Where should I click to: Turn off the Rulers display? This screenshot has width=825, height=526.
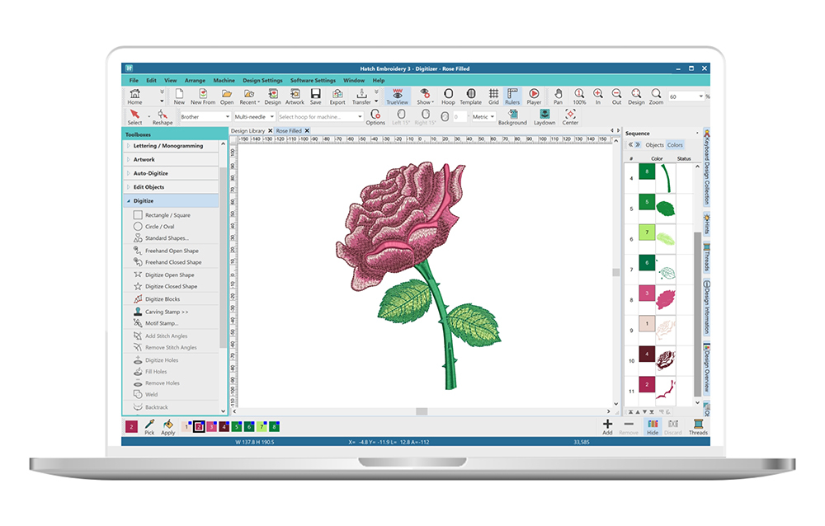coord(512,96)
